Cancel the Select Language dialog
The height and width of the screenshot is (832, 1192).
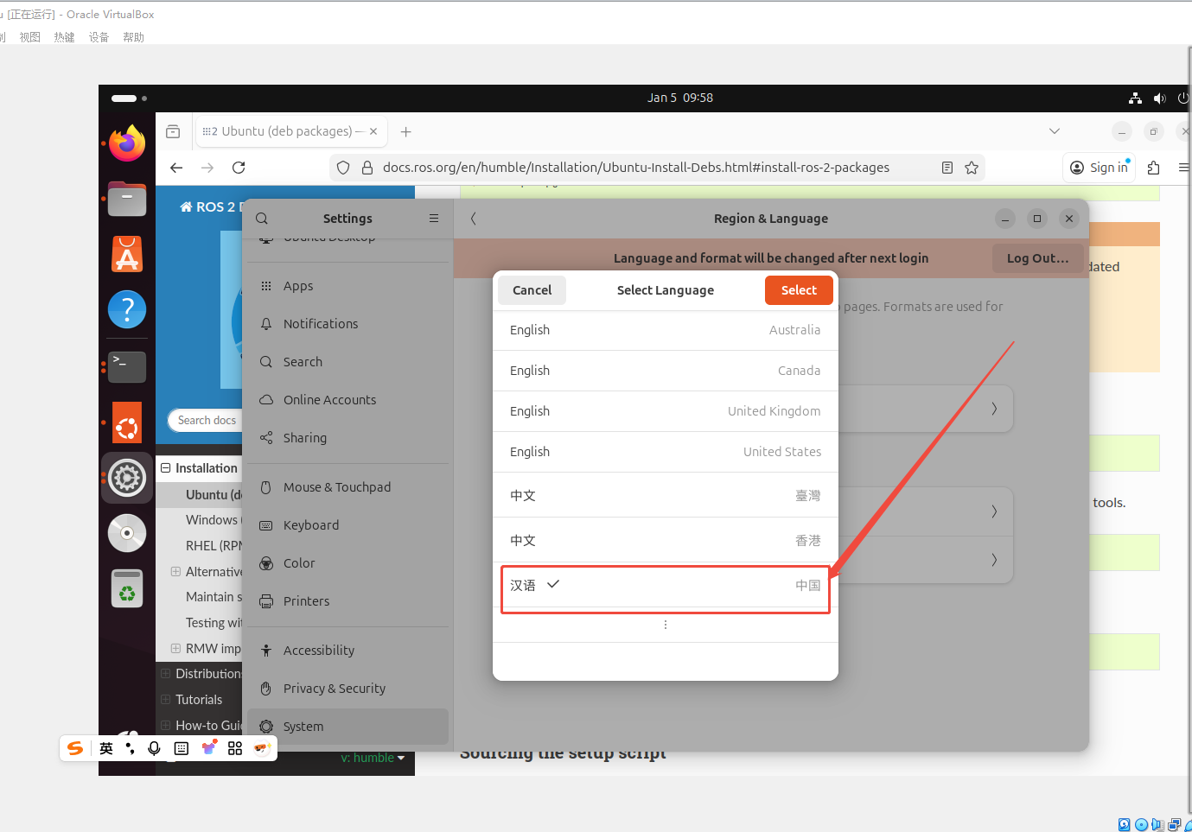(x=532, y=290)
